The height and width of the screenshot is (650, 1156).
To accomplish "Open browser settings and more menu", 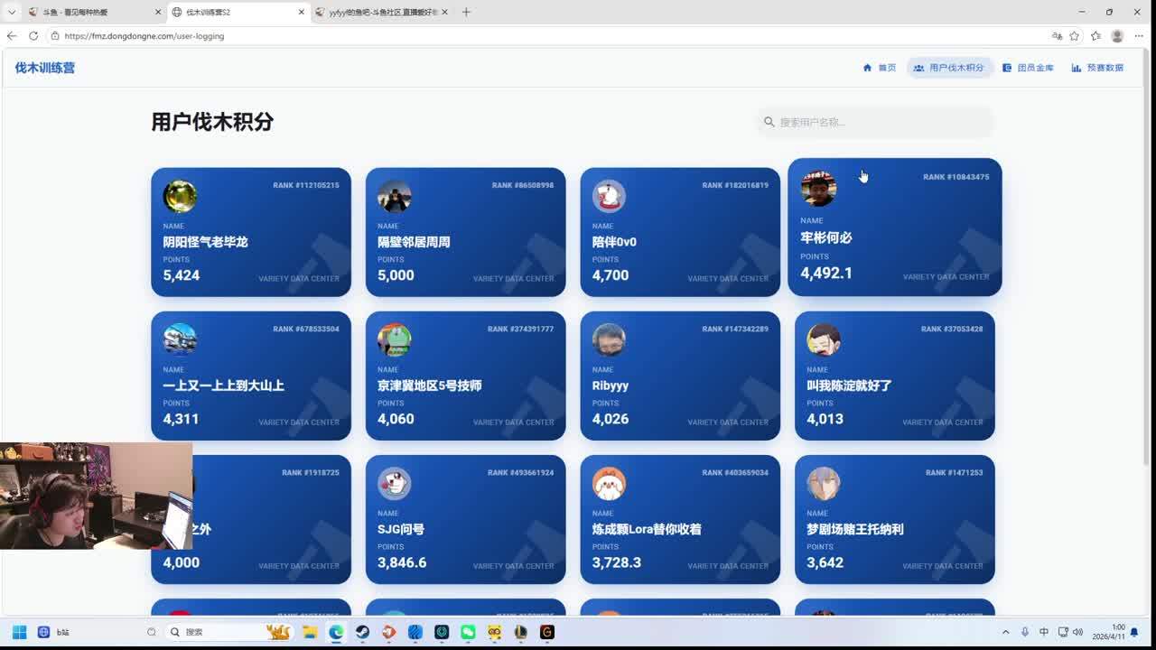I will 1139,36.
